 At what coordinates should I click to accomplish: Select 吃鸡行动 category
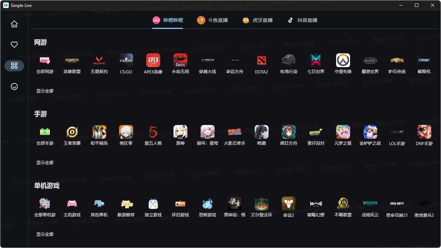(289, 64)
